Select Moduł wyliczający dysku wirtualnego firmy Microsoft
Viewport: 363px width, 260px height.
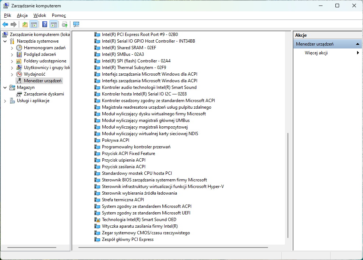click(154, 114)
